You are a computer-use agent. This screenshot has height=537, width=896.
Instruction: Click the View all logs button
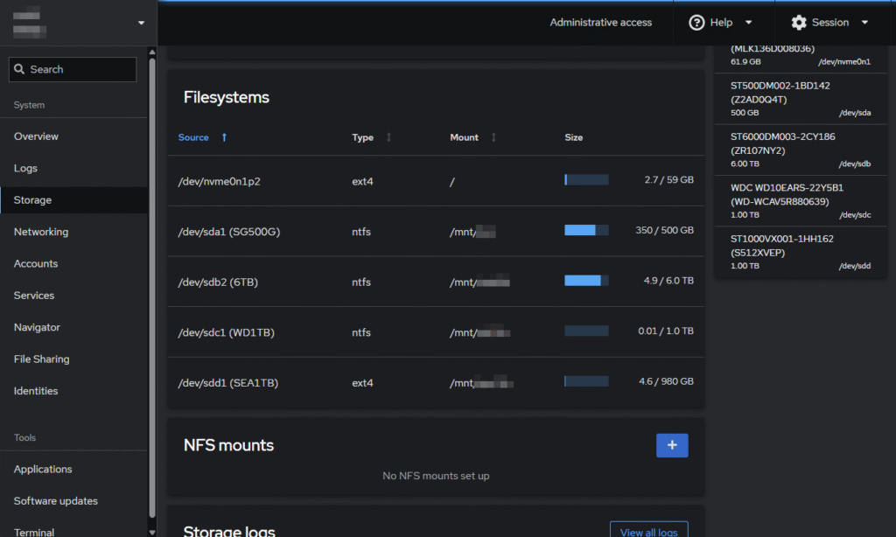648,530
